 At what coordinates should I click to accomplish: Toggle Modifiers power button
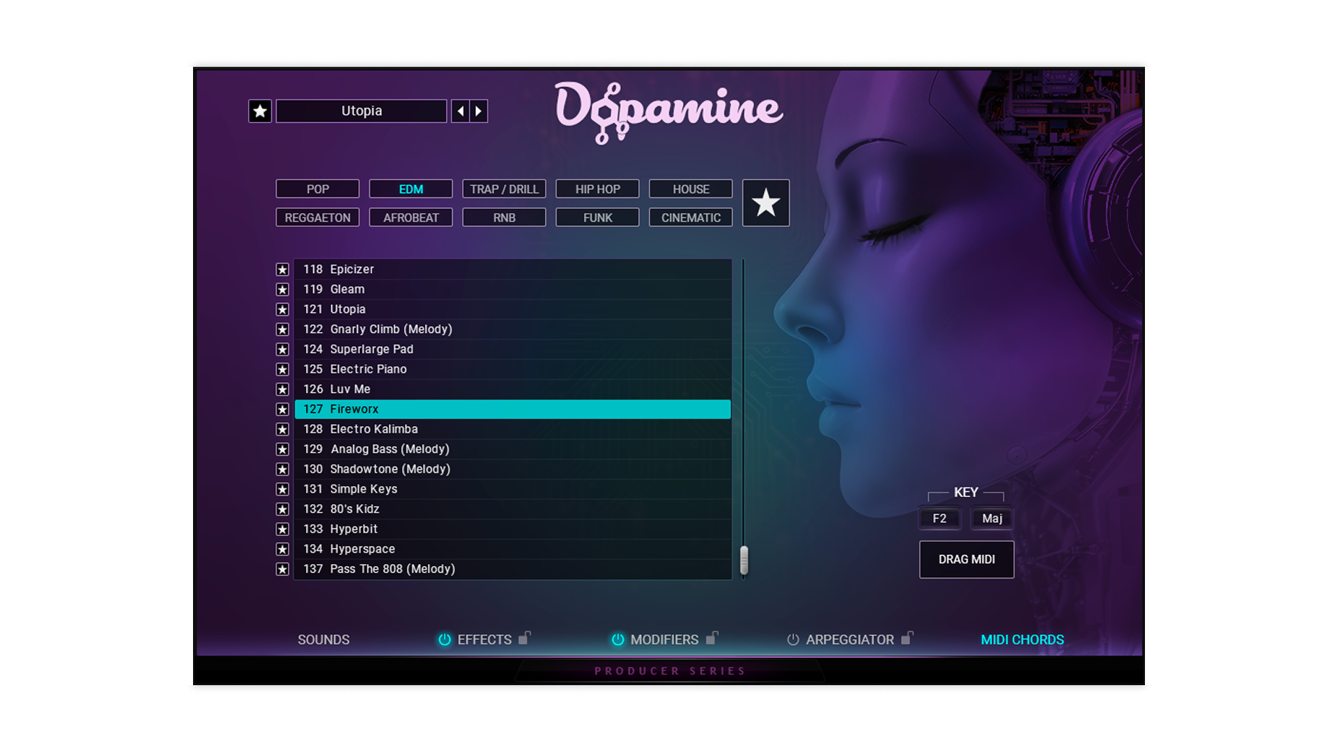617,639
